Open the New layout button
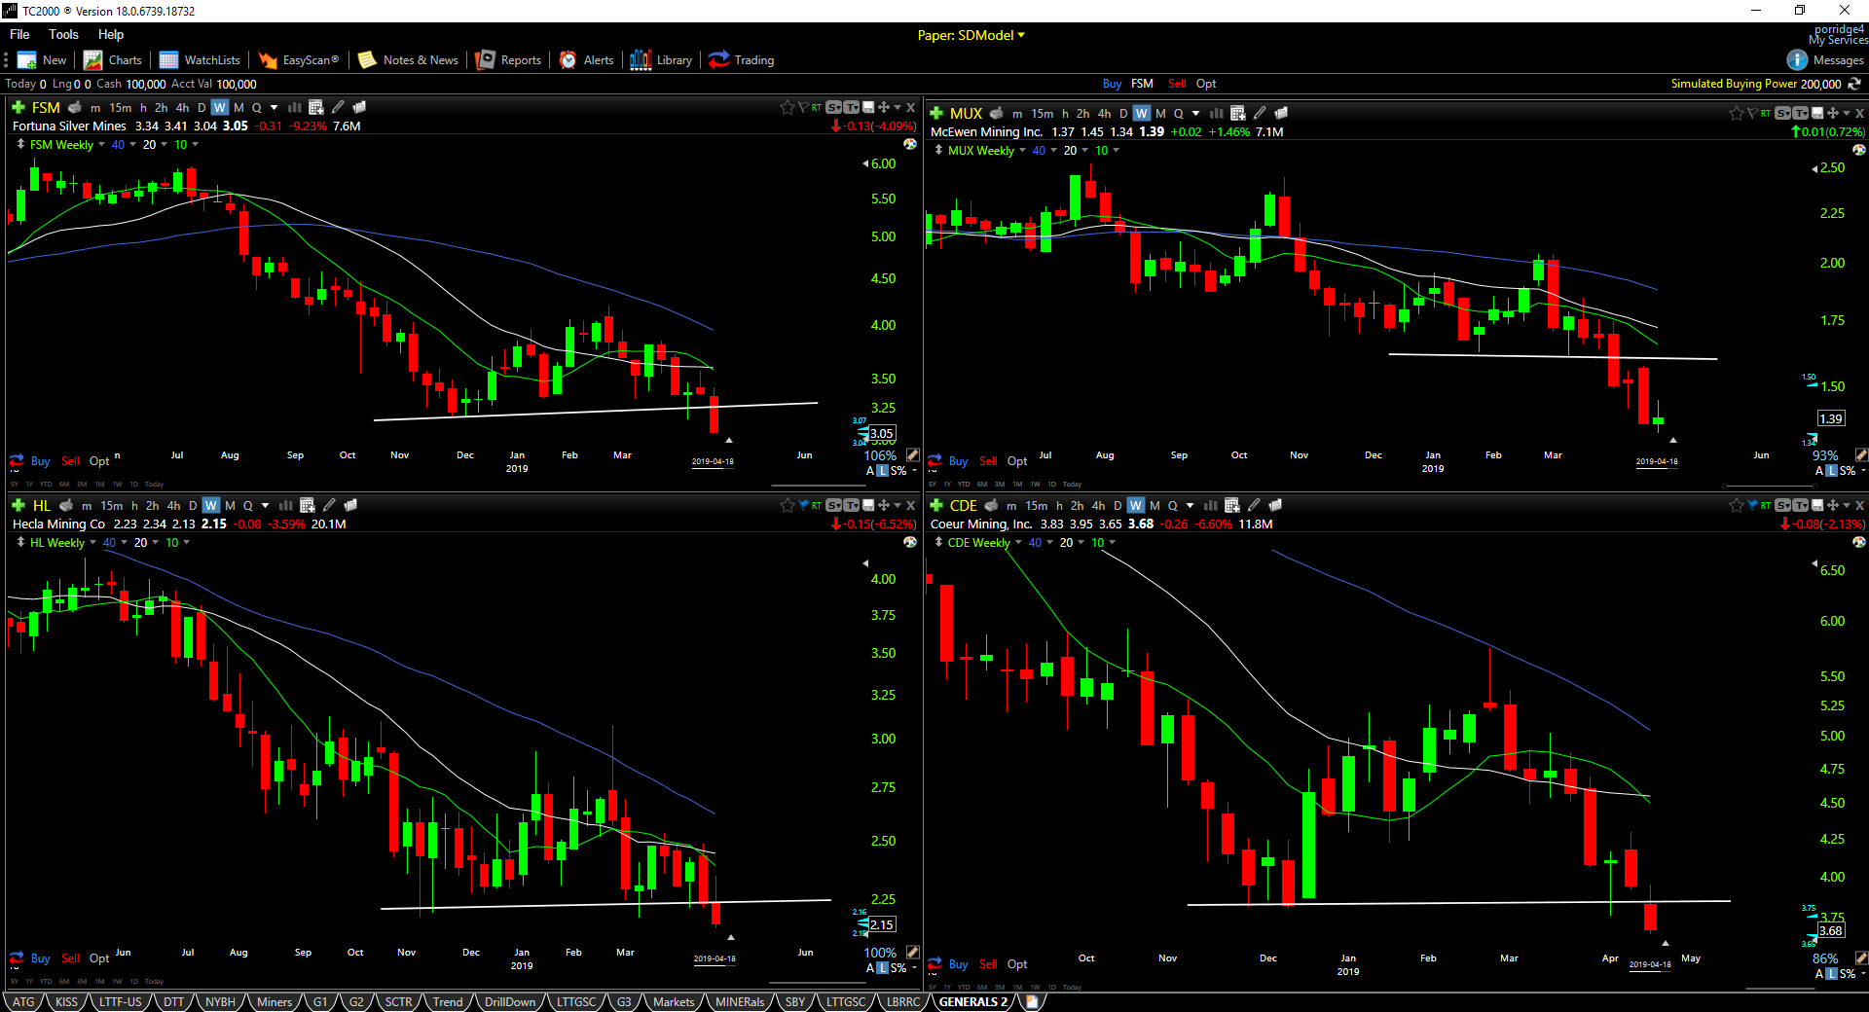Viewport: 1869px width, 1012px height. tap(42, 60)
